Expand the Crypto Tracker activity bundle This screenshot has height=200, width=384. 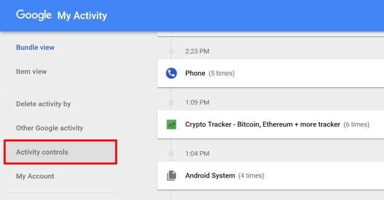(x=270, y=124)
